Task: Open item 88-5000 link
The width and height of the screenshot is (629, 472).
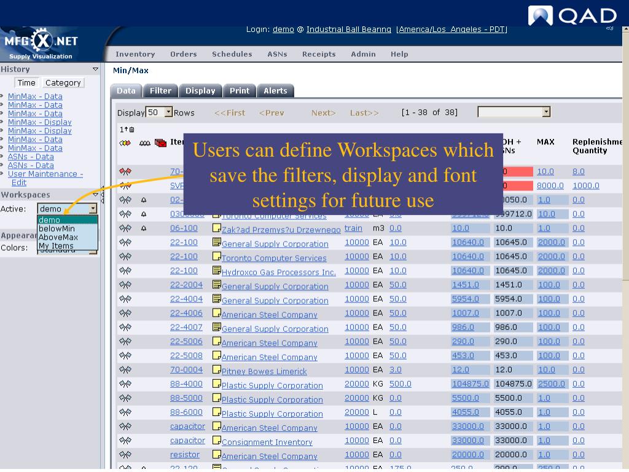Action: click(186, 398)
